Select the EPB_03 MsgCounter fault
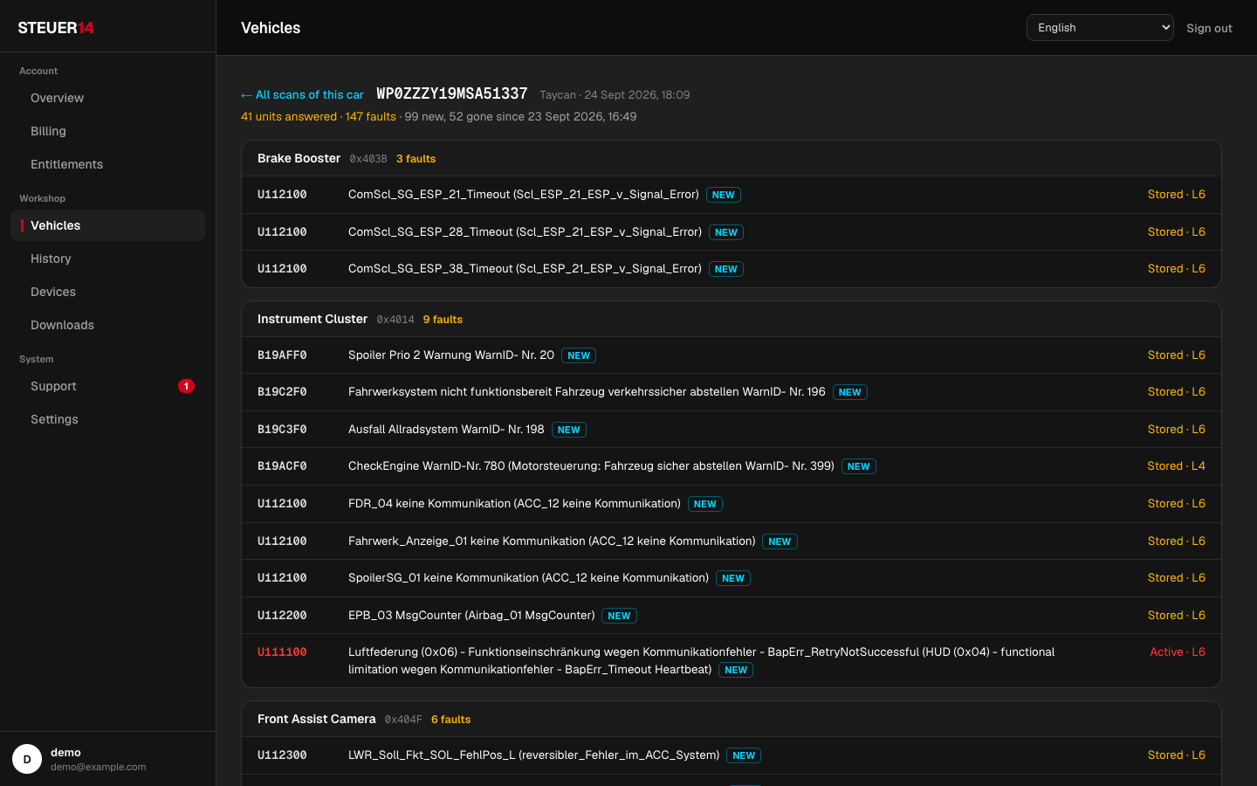1257x786 pixels. (731, 616)
